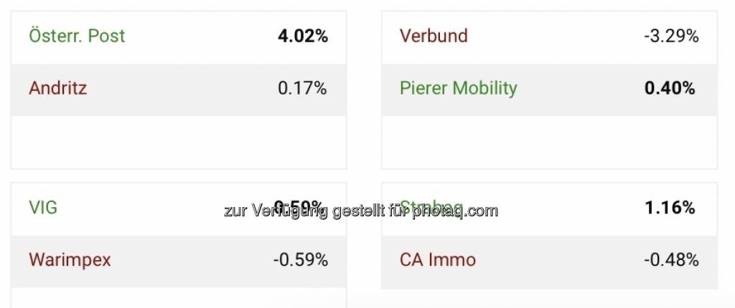Click the blank row beneath Warimpex
735x308 pixels.
(x=178, y=299)
